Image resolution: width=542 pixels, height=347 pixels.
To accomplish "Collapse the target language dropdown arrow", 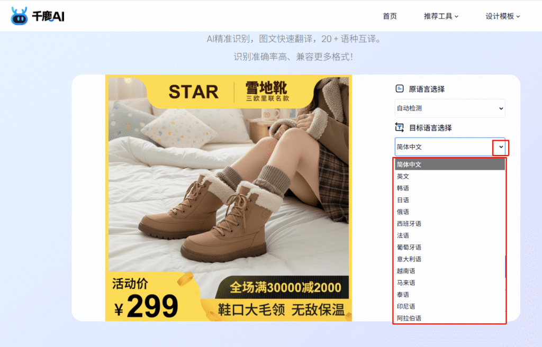I will tap(501, 147).
